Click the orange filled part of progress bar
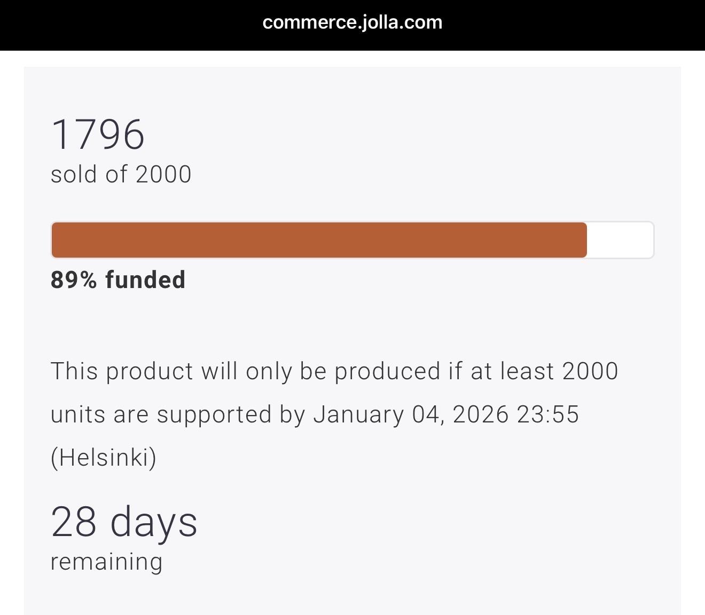This screenshot has width=705, height=615. coord(319,240)
